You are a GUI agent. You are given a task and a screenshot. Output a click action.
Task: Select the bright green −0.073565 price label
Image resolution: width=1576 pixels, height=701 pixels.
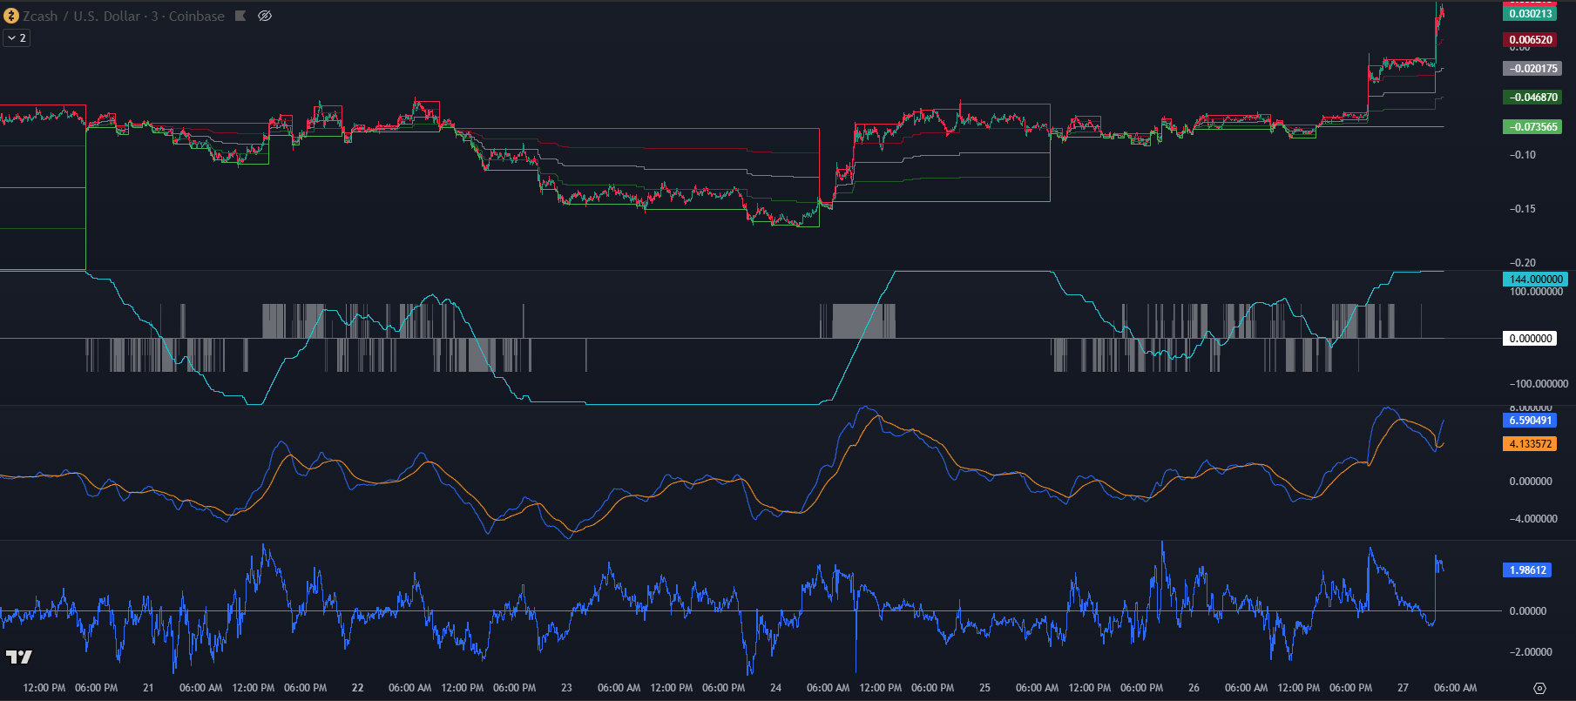pos(1532,127)
